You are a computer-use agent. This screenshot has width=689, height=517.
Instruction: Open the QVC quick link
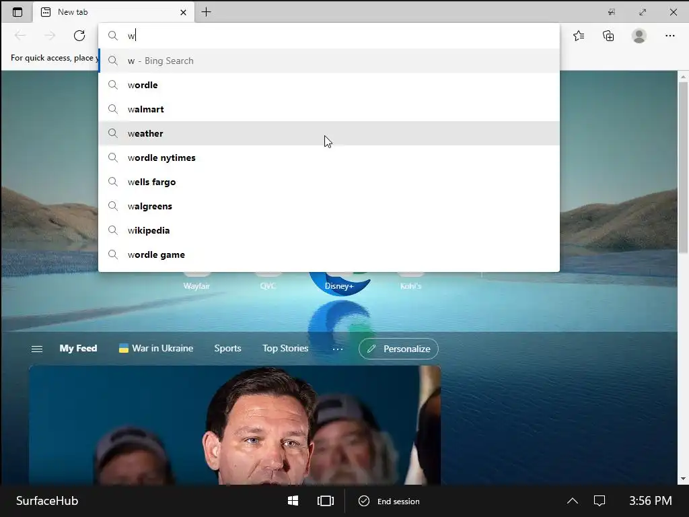click(x=268, y=285)
